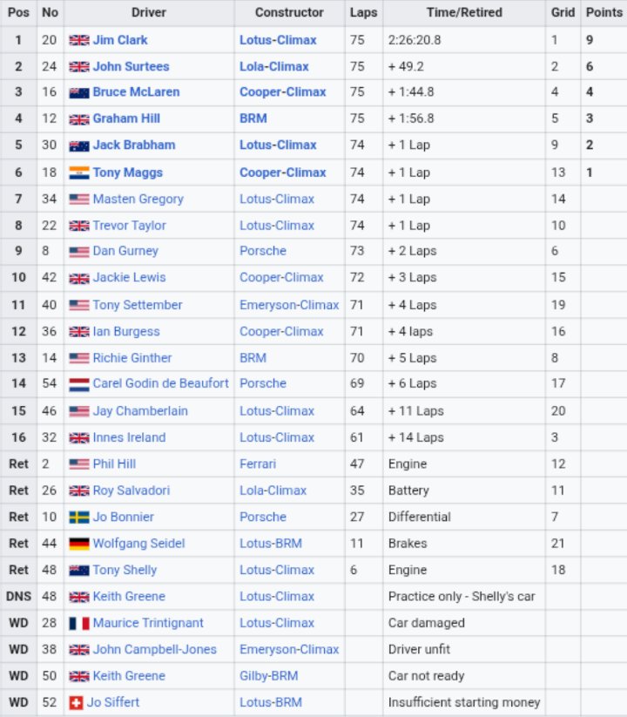Image resolution: width=627 pixels, height=717 pixels.
Task: Follow the Innes Ireland link
Action: click(x=130, y=437)
